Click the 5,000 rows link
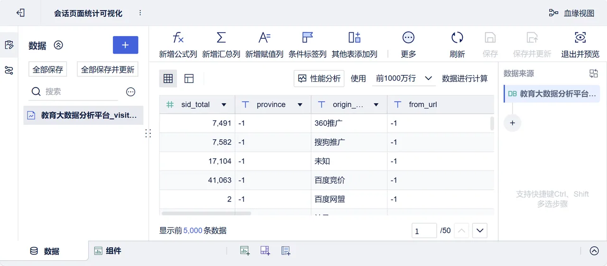 (x=193, y=230)
